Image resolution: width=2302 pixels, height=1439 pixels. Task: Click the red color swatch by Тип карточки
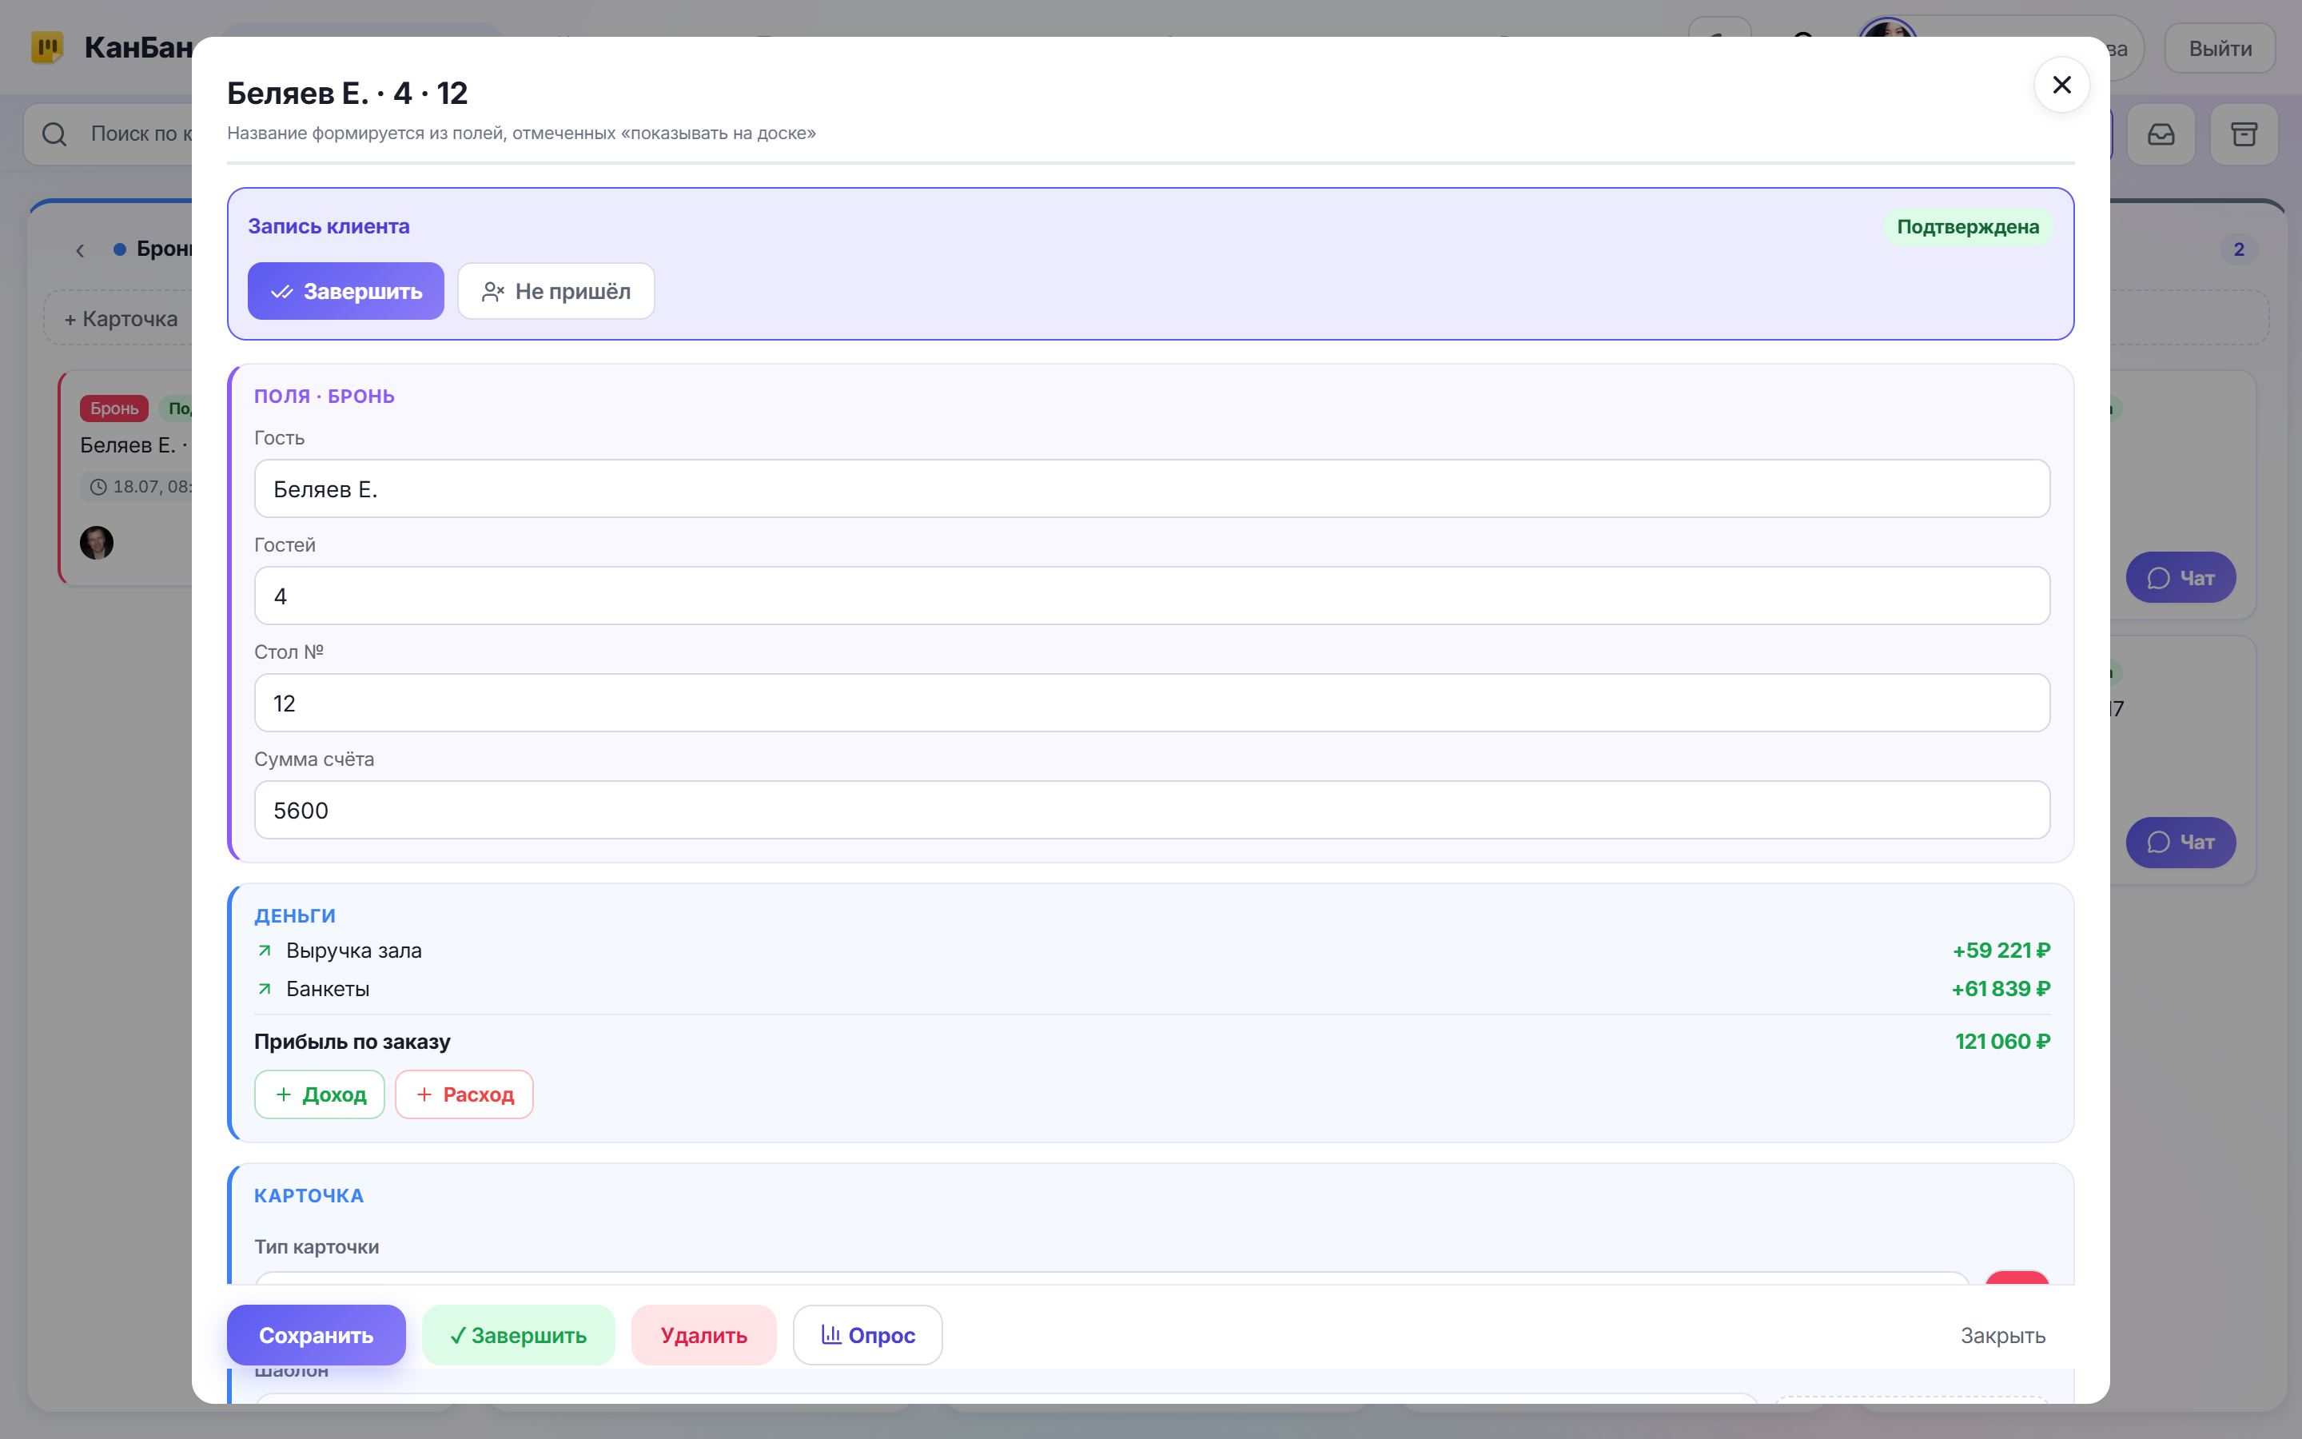(2017, 1278)
